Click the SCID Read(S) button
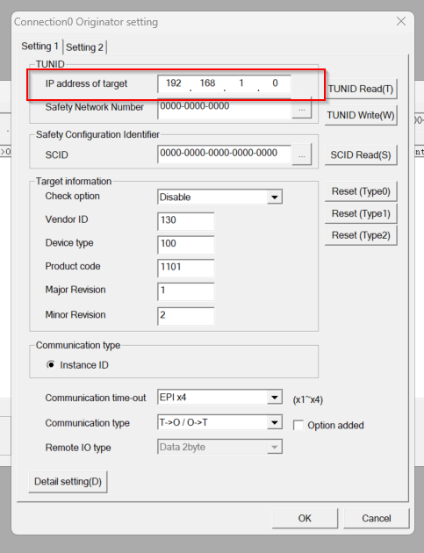 tap(361, 154)
